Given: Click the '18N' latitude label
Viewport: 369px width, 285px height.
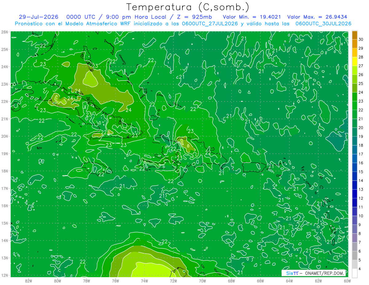Looking at the screenshot, I should [5, 171].
